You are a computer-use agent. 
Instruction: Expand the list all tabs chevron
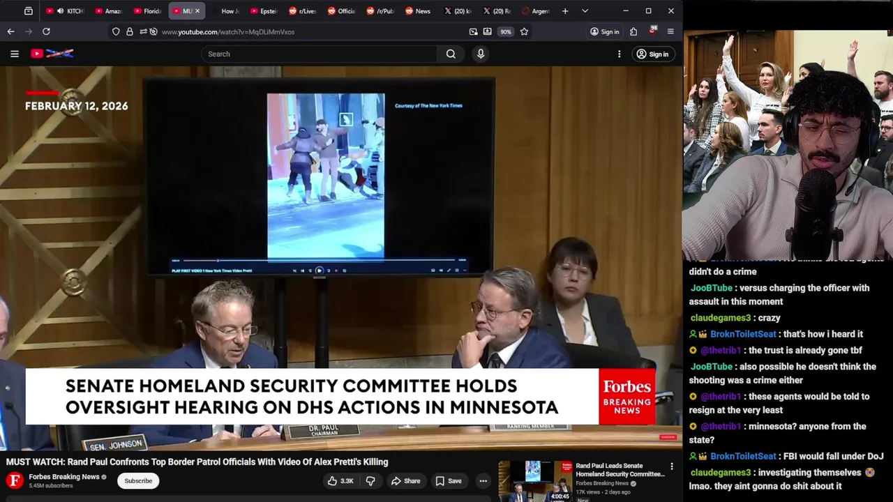[585, 11]
